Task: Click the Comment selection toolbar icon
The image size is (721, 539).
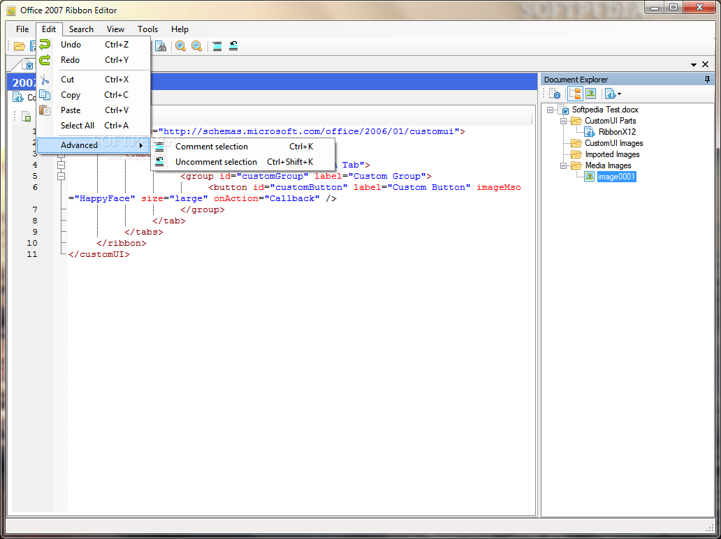Action: [217, 46]
